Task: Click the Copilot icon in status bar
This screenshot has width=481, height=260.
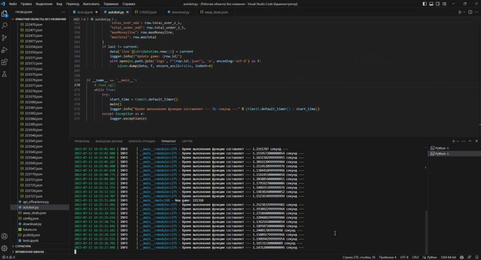Action: point(462,257)
